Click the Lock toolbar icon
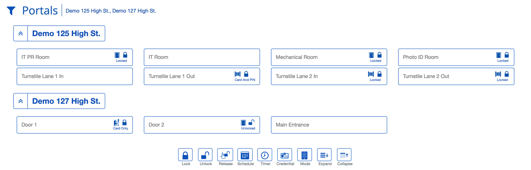This screenshot has width=531, height=170. pyautogui.click(x=185, y=155)
